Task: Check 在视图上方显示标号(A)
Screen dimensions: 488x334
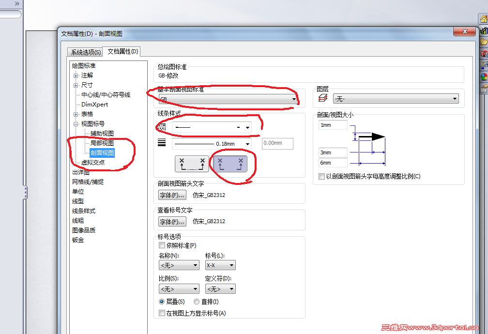Action: [x=163, y=313]
